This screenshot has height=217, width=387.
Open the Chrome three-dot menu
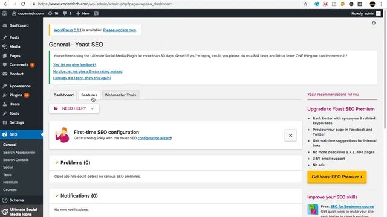pyautogui.click(x=381, y=4)
